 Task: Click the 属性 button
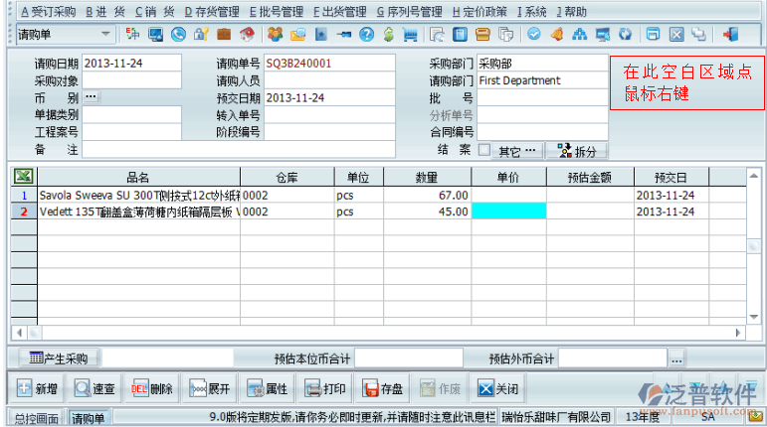(x=267, y=388)
